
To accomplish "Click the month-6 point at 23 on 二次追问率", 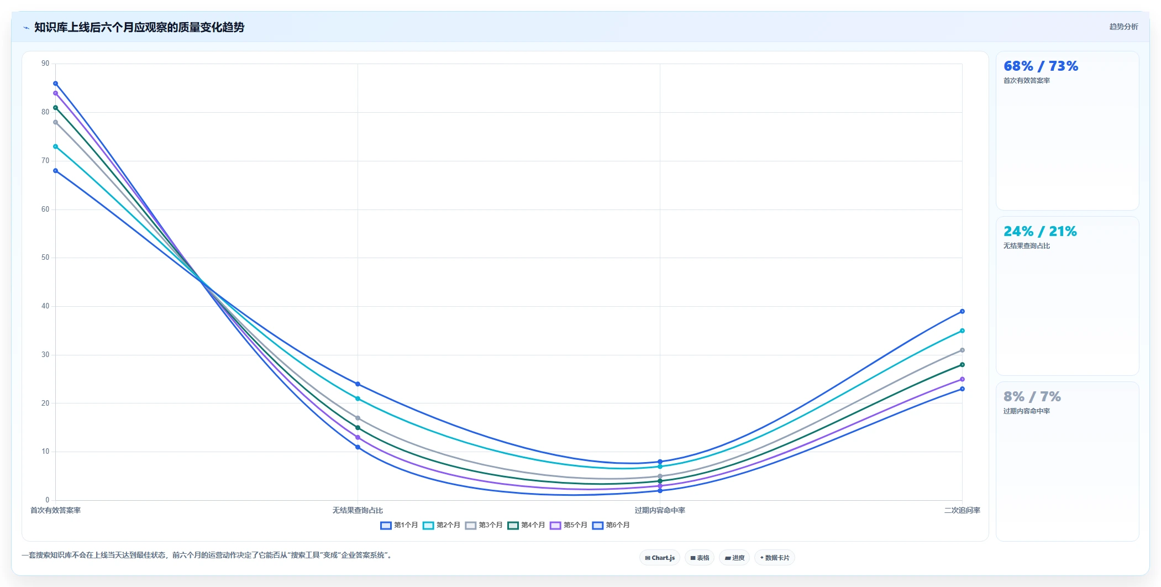I will [962, 389].
